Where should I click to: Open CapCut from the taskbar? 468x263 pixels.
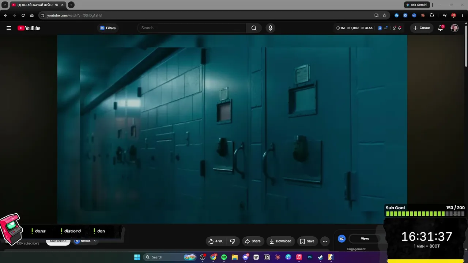256,257
